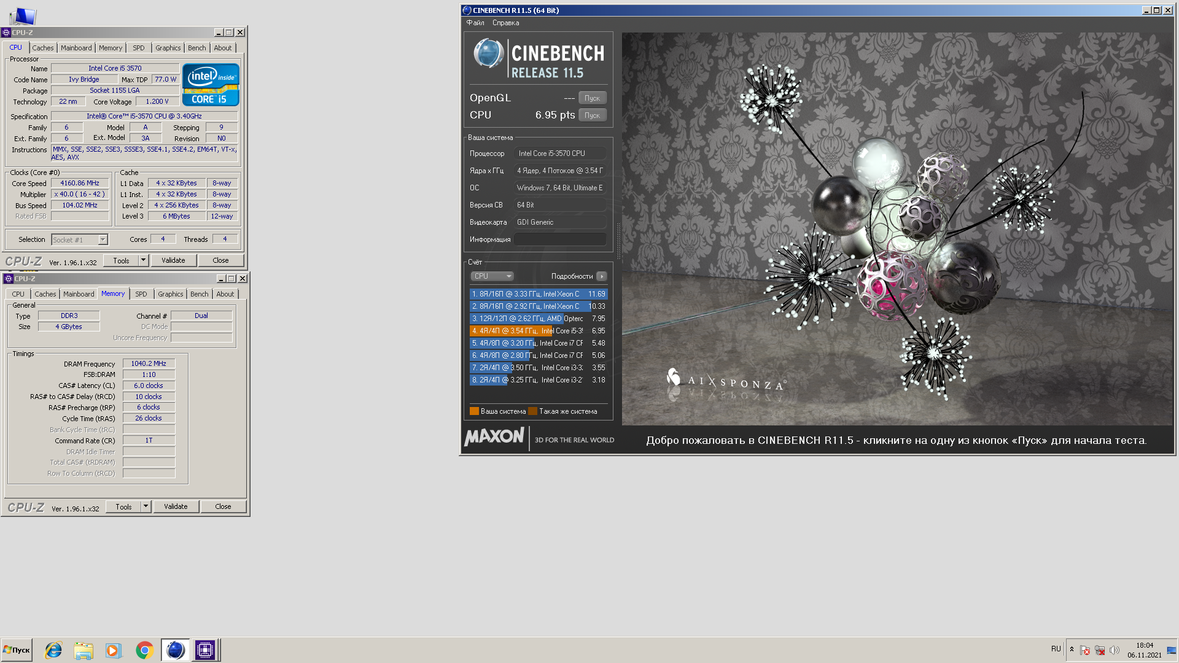Select ranking row 7 Core i3 3.55
This screenshot has width=1179, height=663.
pyautogui.click(x=539, y=368)
